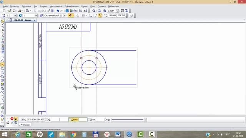Zoom by window magnifier icon
This screenshot has width=246, height=138.
[x=105, y=11]
